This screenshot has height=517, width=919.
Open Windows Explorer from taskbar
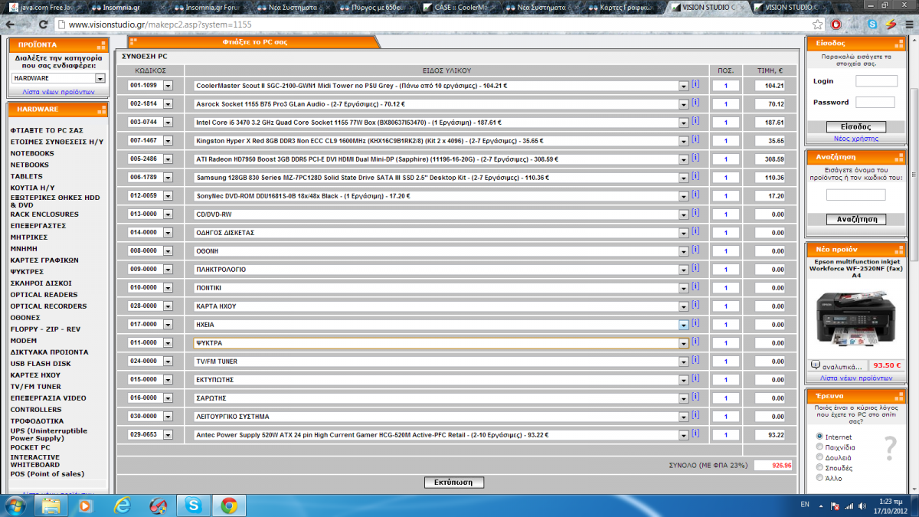point(51,506)
